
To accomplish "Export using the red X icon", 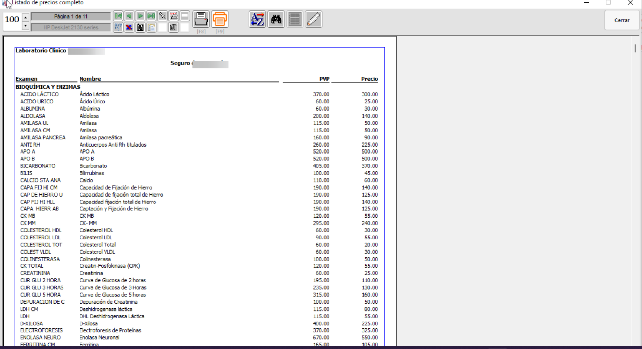I will 129,27.
